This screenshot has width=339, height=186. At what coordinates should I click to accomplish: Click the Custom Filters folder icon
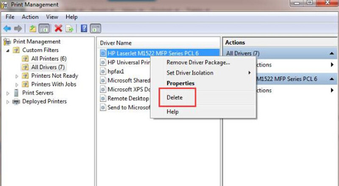(x=16, y=50)
